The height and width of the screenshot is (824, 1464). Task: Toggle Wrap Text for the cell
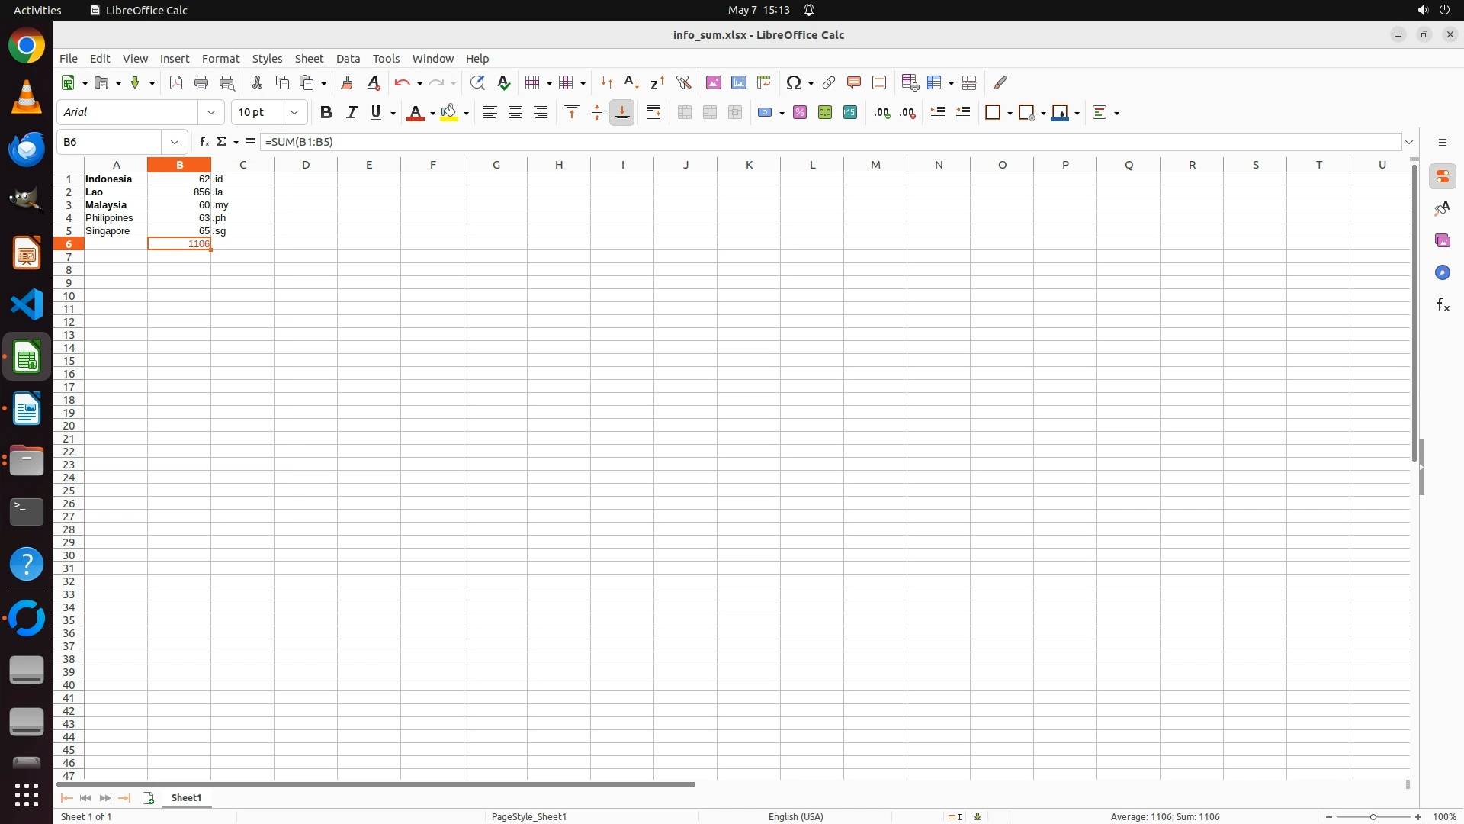click(653, 113)
